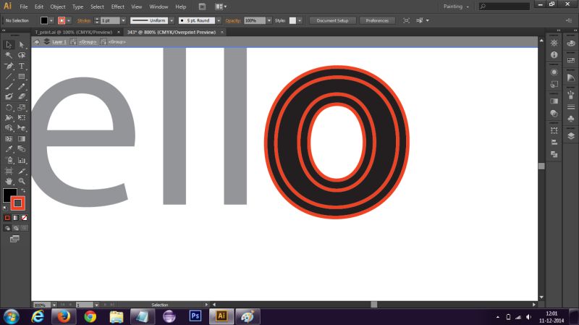The width and height of the screenshot is (579, 325).
Task: Expand the stroke weight dropdown
Action: (x=123, y=21)
